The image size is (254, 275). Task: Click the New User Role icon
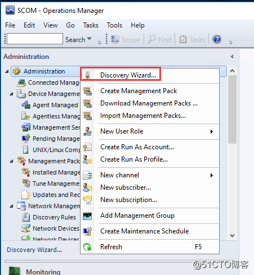click(87, 131)
